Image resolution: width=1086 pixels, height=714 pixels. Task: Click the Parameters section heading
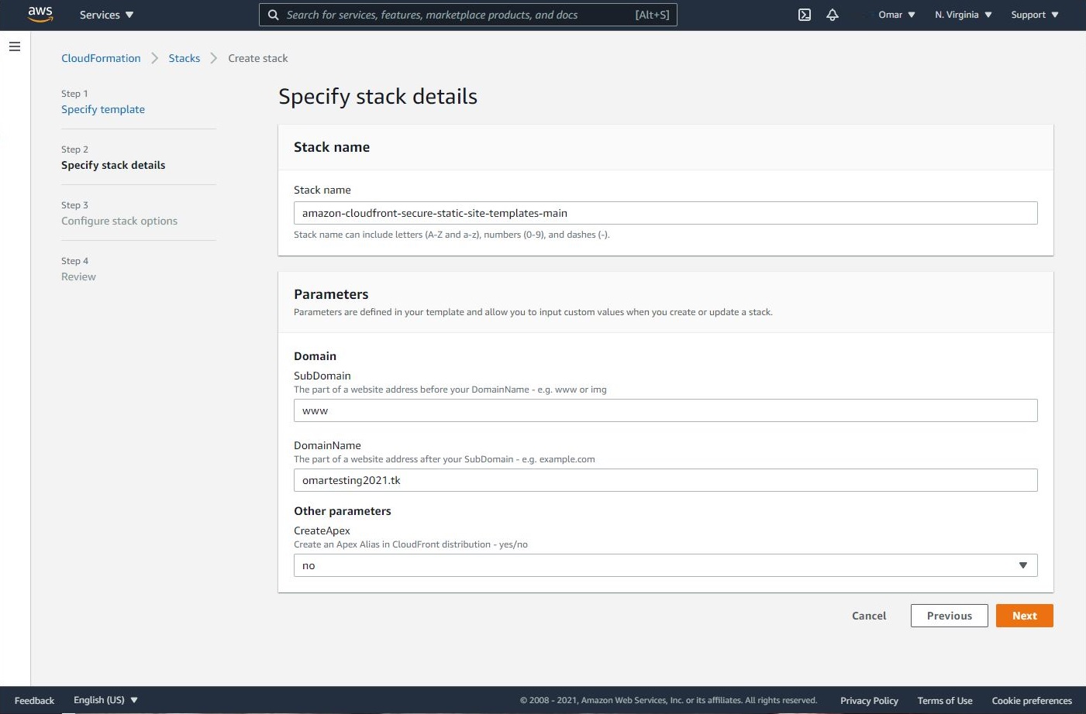click(331, 294)
